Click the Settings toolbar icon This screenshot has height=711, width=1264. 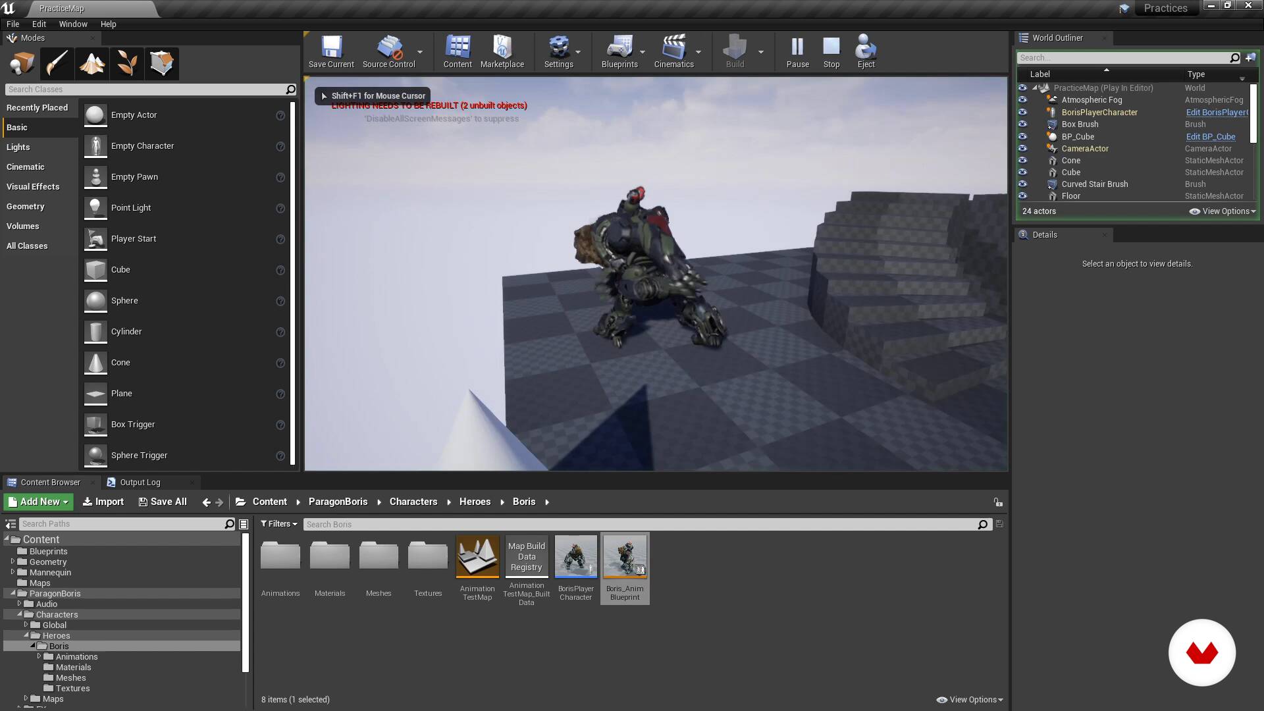(559, 47)
